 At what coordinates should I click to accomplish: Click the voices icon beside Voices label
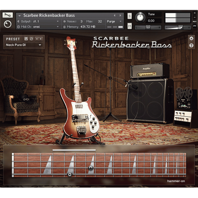click(64, 21)
